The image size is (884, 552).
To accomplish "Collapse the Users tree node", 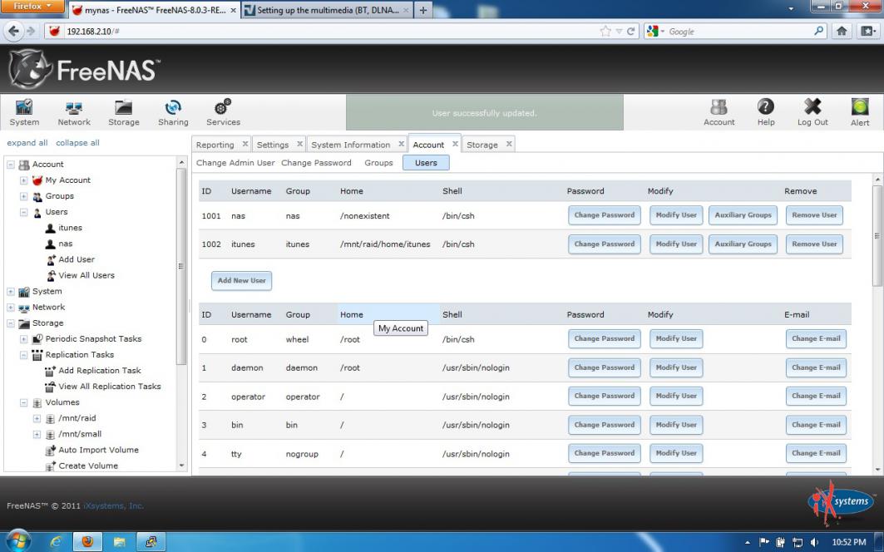I will (x=23, y=213).
